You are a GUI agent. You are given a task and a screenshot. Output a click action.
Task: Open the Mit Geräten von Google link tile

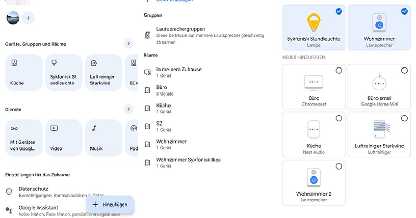(x=24, y=138)
